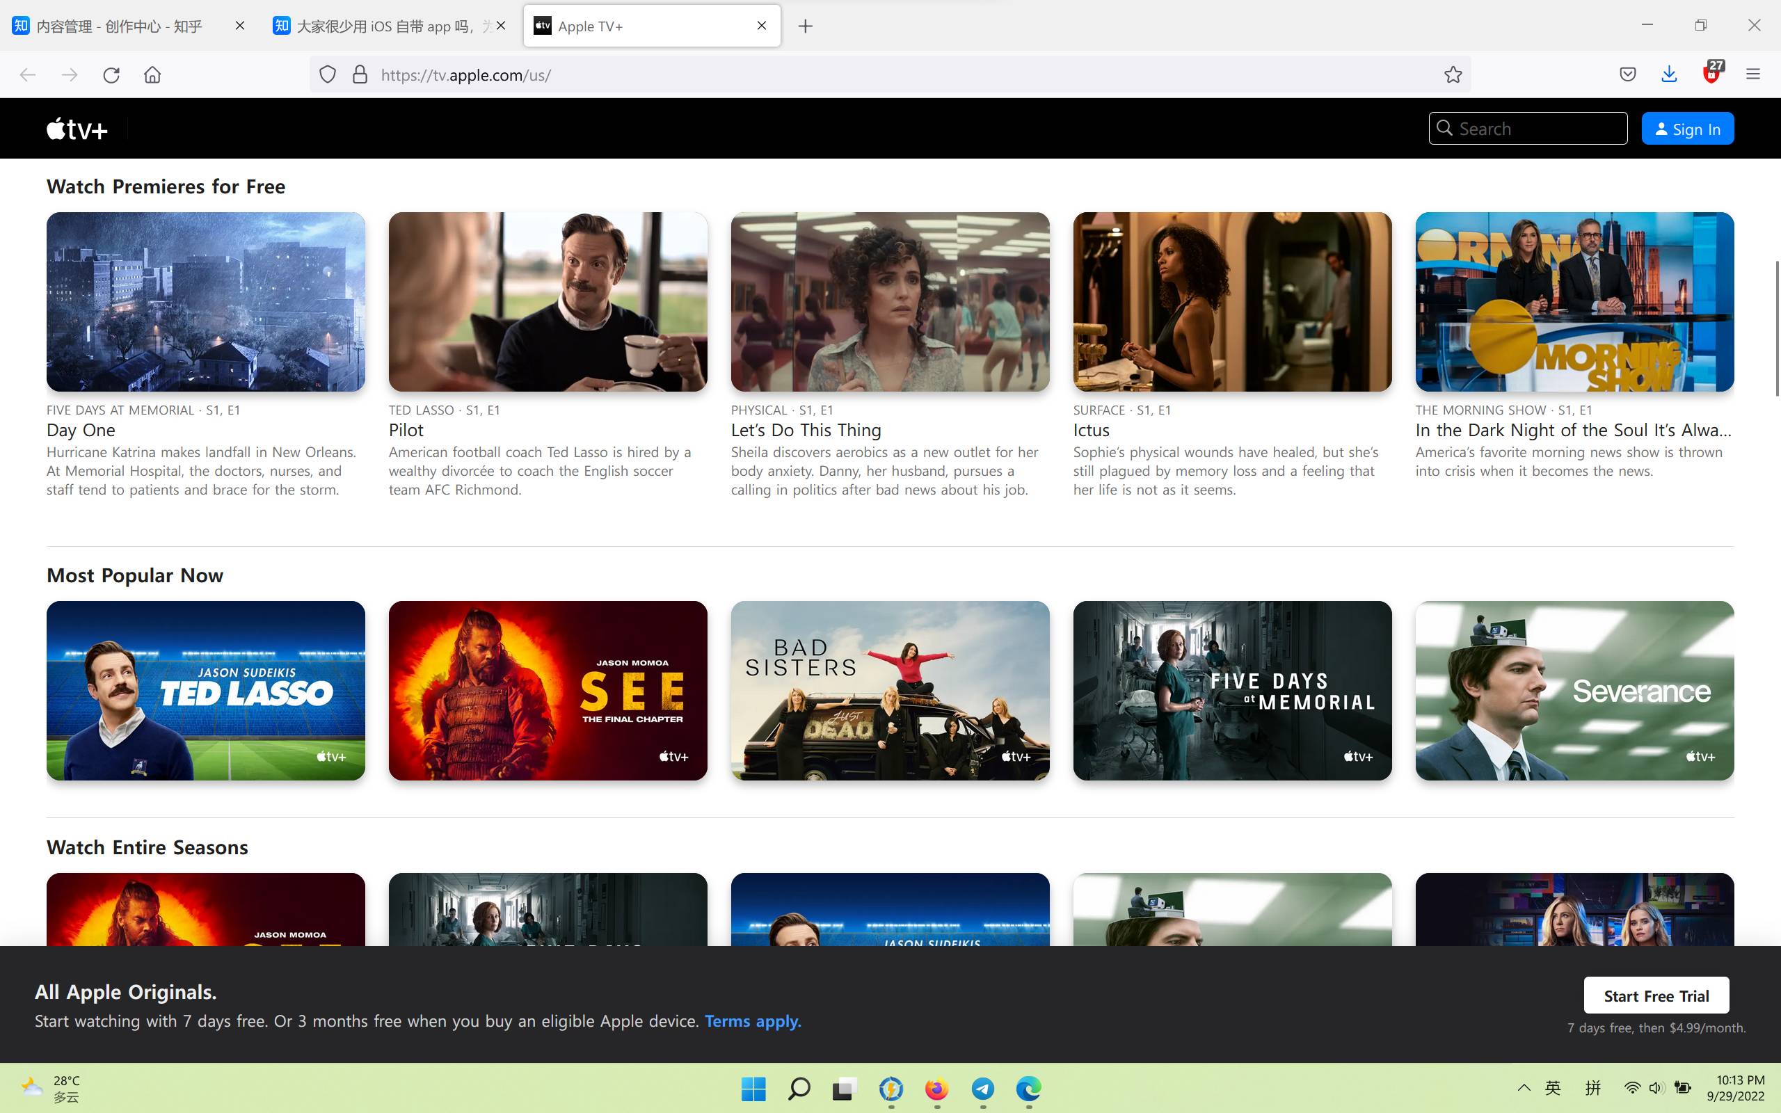
Task: Click the page vertical scrollbar thumb
Action: (x=1777, y=328)
